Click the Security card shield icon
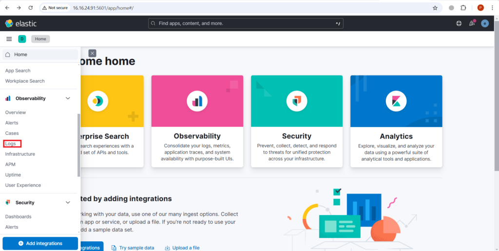This screenshot has width=499, height=251. tap(297, 101)
